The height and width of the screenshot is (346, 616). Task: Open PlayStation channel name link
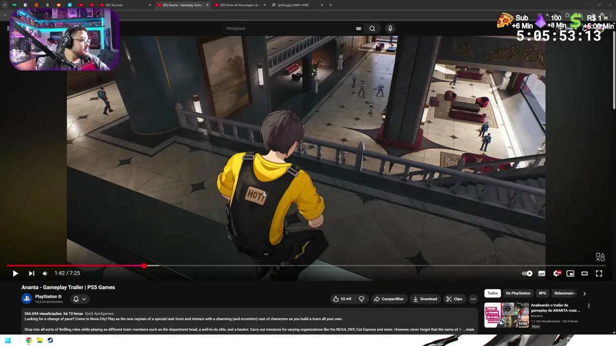[46, 297]
